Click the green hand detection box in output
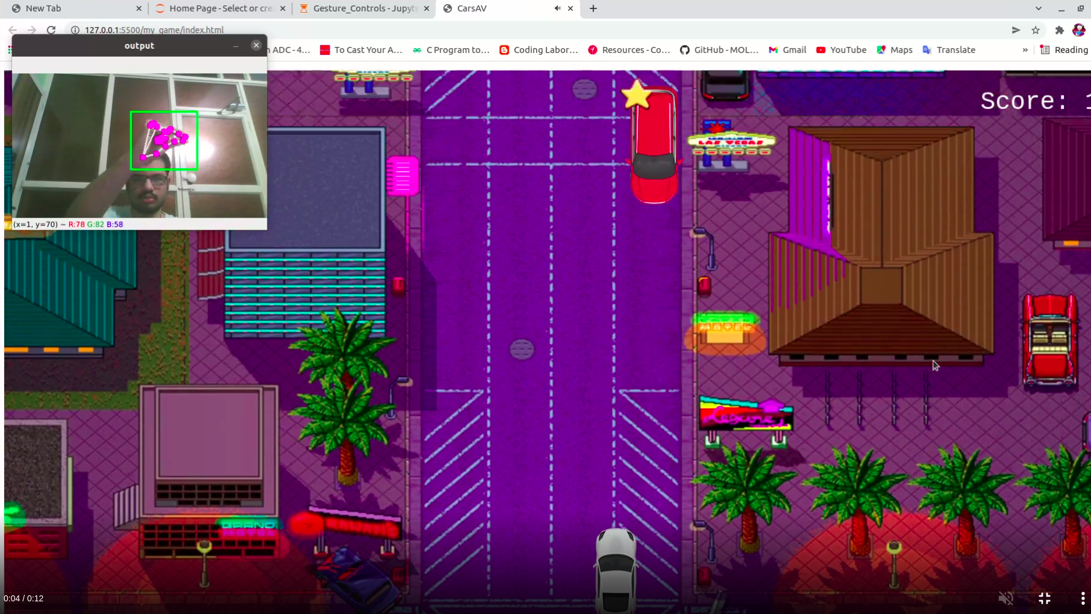This screenshot has height=614, width=1091. 164,140
